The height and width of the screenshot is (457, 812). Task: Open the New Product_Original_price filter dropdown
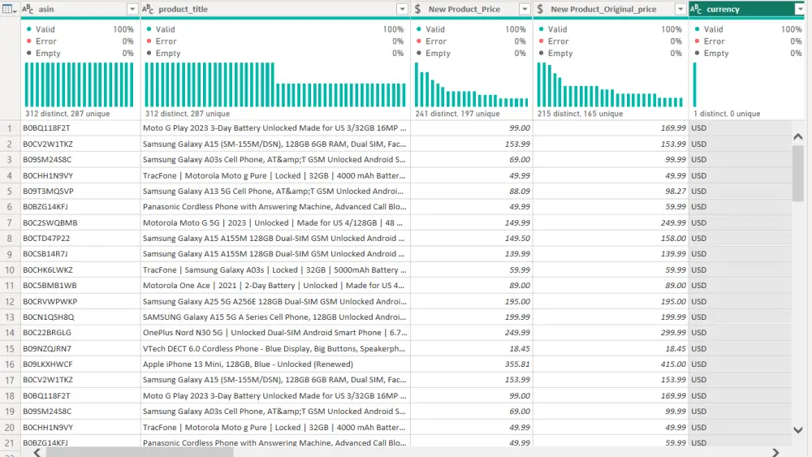click(x=680, y=9)
